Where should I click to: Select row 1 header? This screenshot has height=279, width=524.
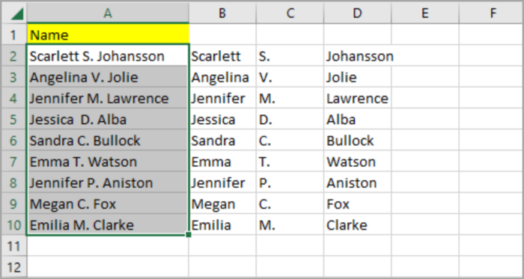[13, 34]
